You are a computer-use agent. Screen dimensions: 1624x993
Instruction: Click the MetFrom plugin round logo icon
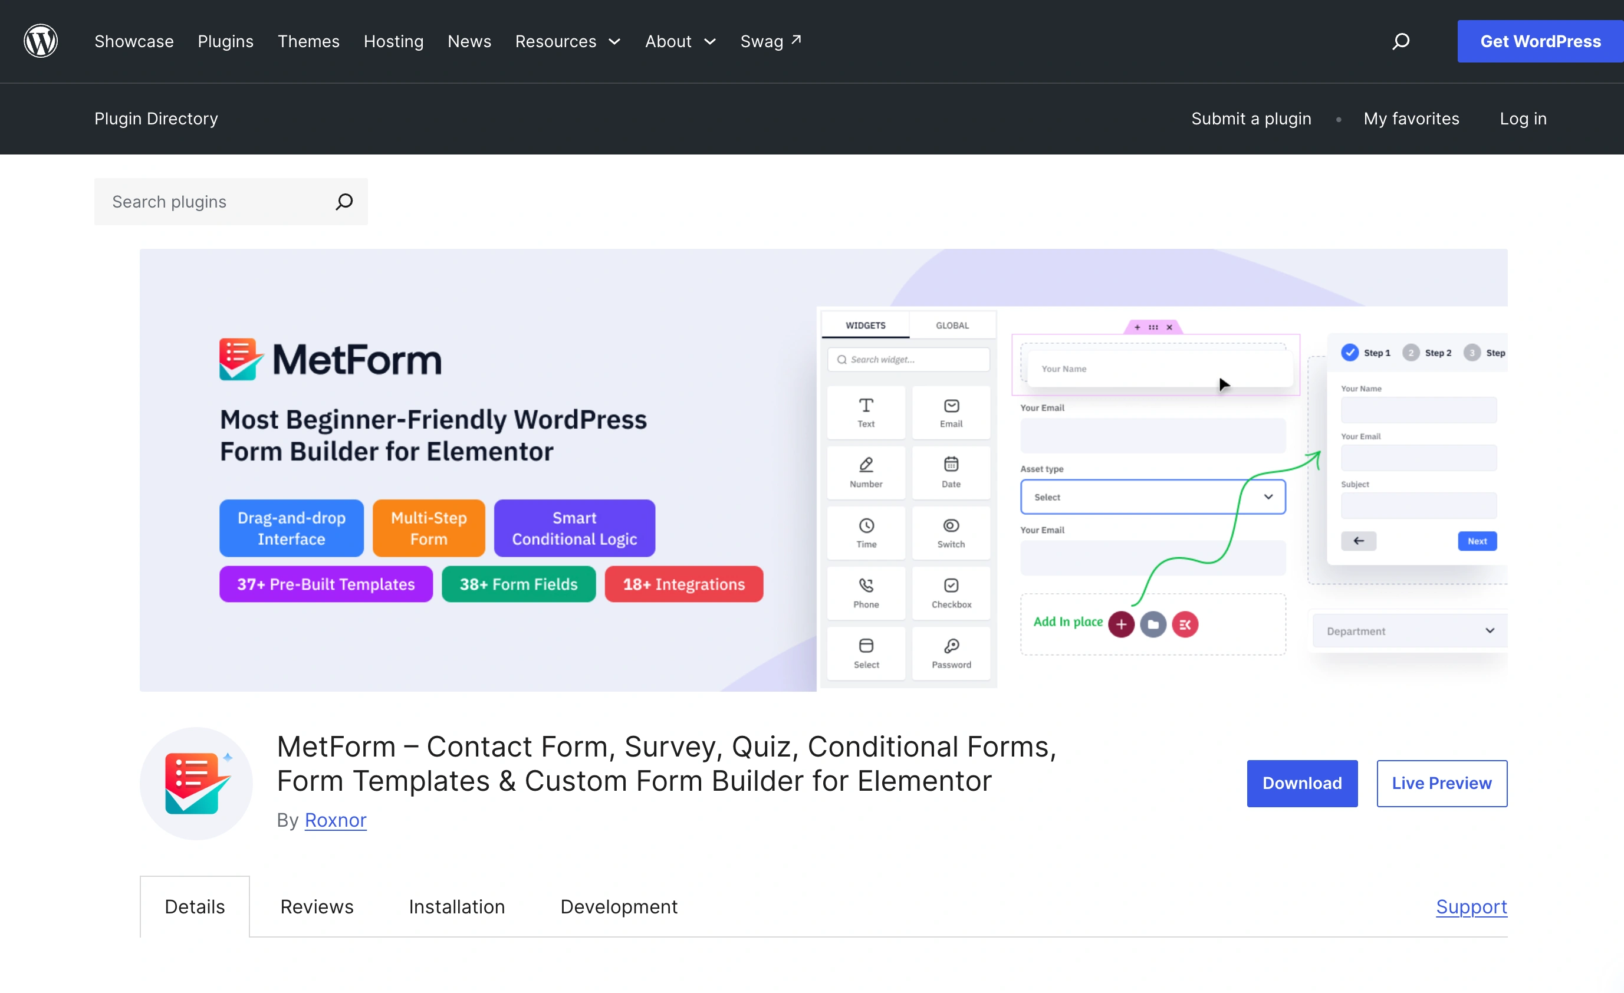tap(196, 783)
